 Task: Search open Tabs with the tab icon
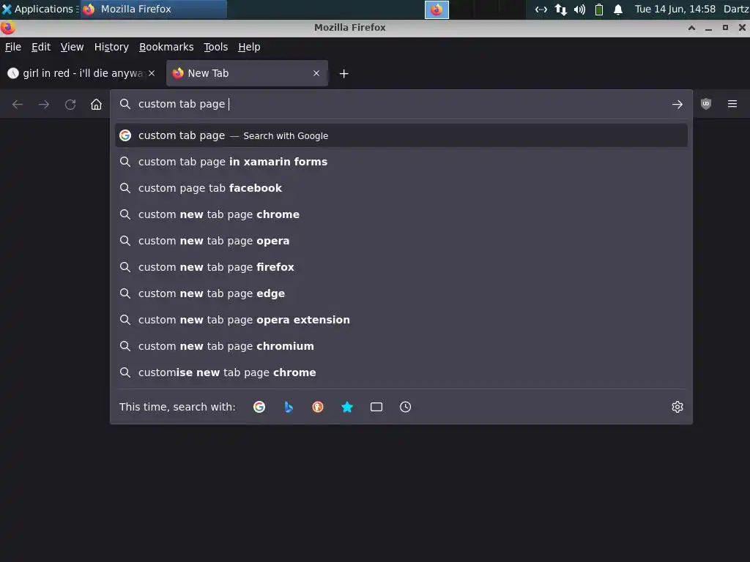coord(376,407)
